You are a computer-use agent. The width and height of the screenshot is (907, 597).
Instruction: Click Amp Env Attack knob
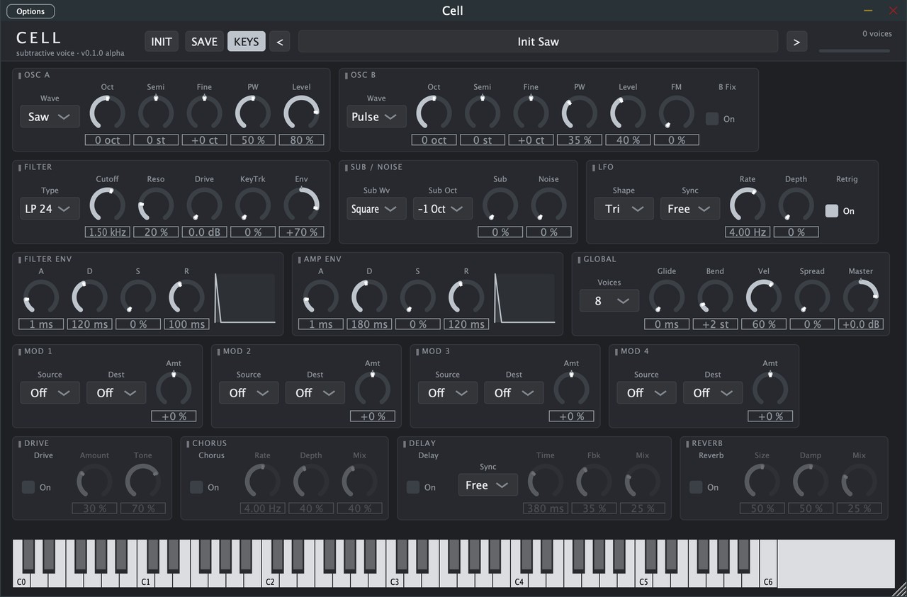pyautogui.click(x=320, y=297)
